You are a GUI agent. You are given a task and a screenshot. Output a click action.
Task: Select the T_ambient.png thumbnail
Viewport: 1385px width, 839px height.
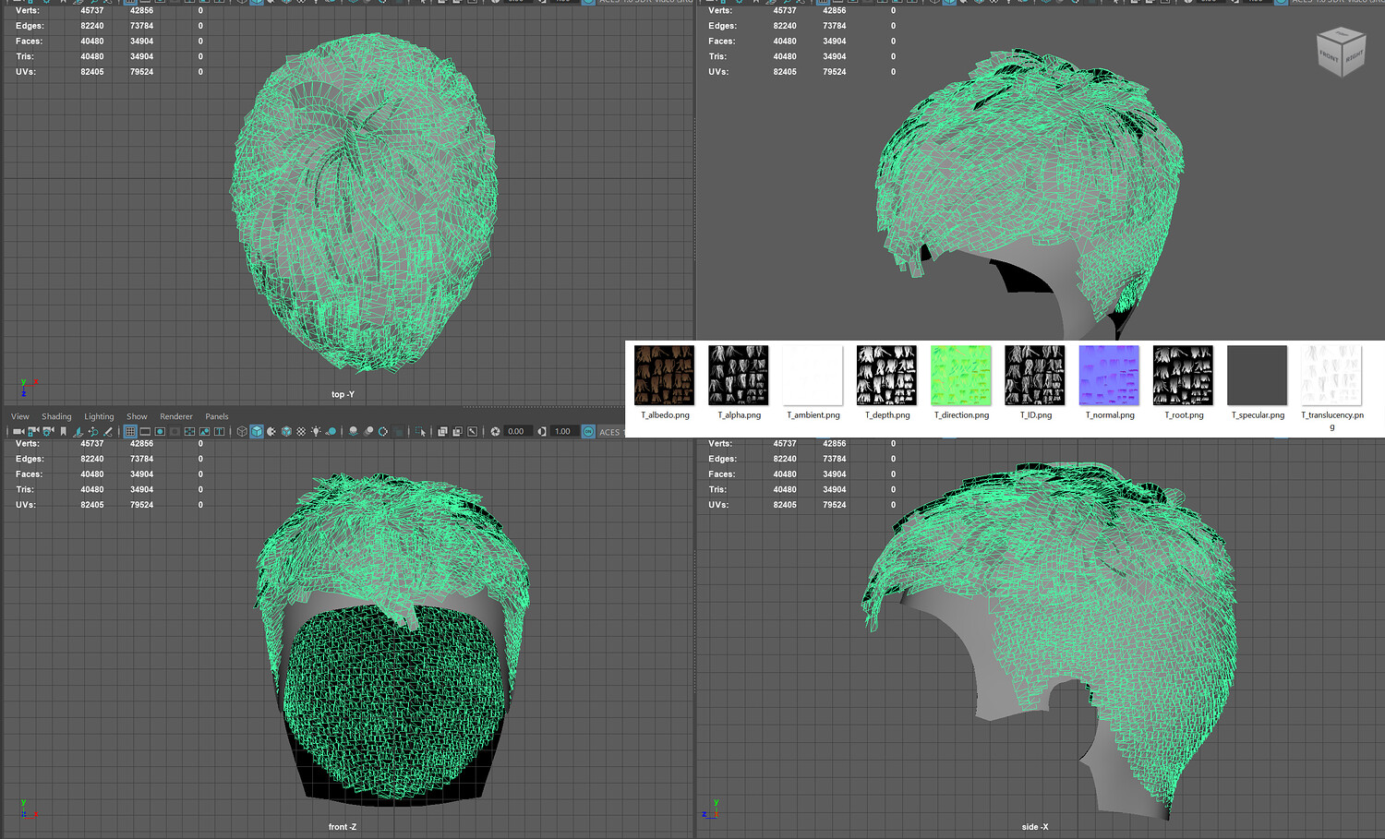point(813,376)
